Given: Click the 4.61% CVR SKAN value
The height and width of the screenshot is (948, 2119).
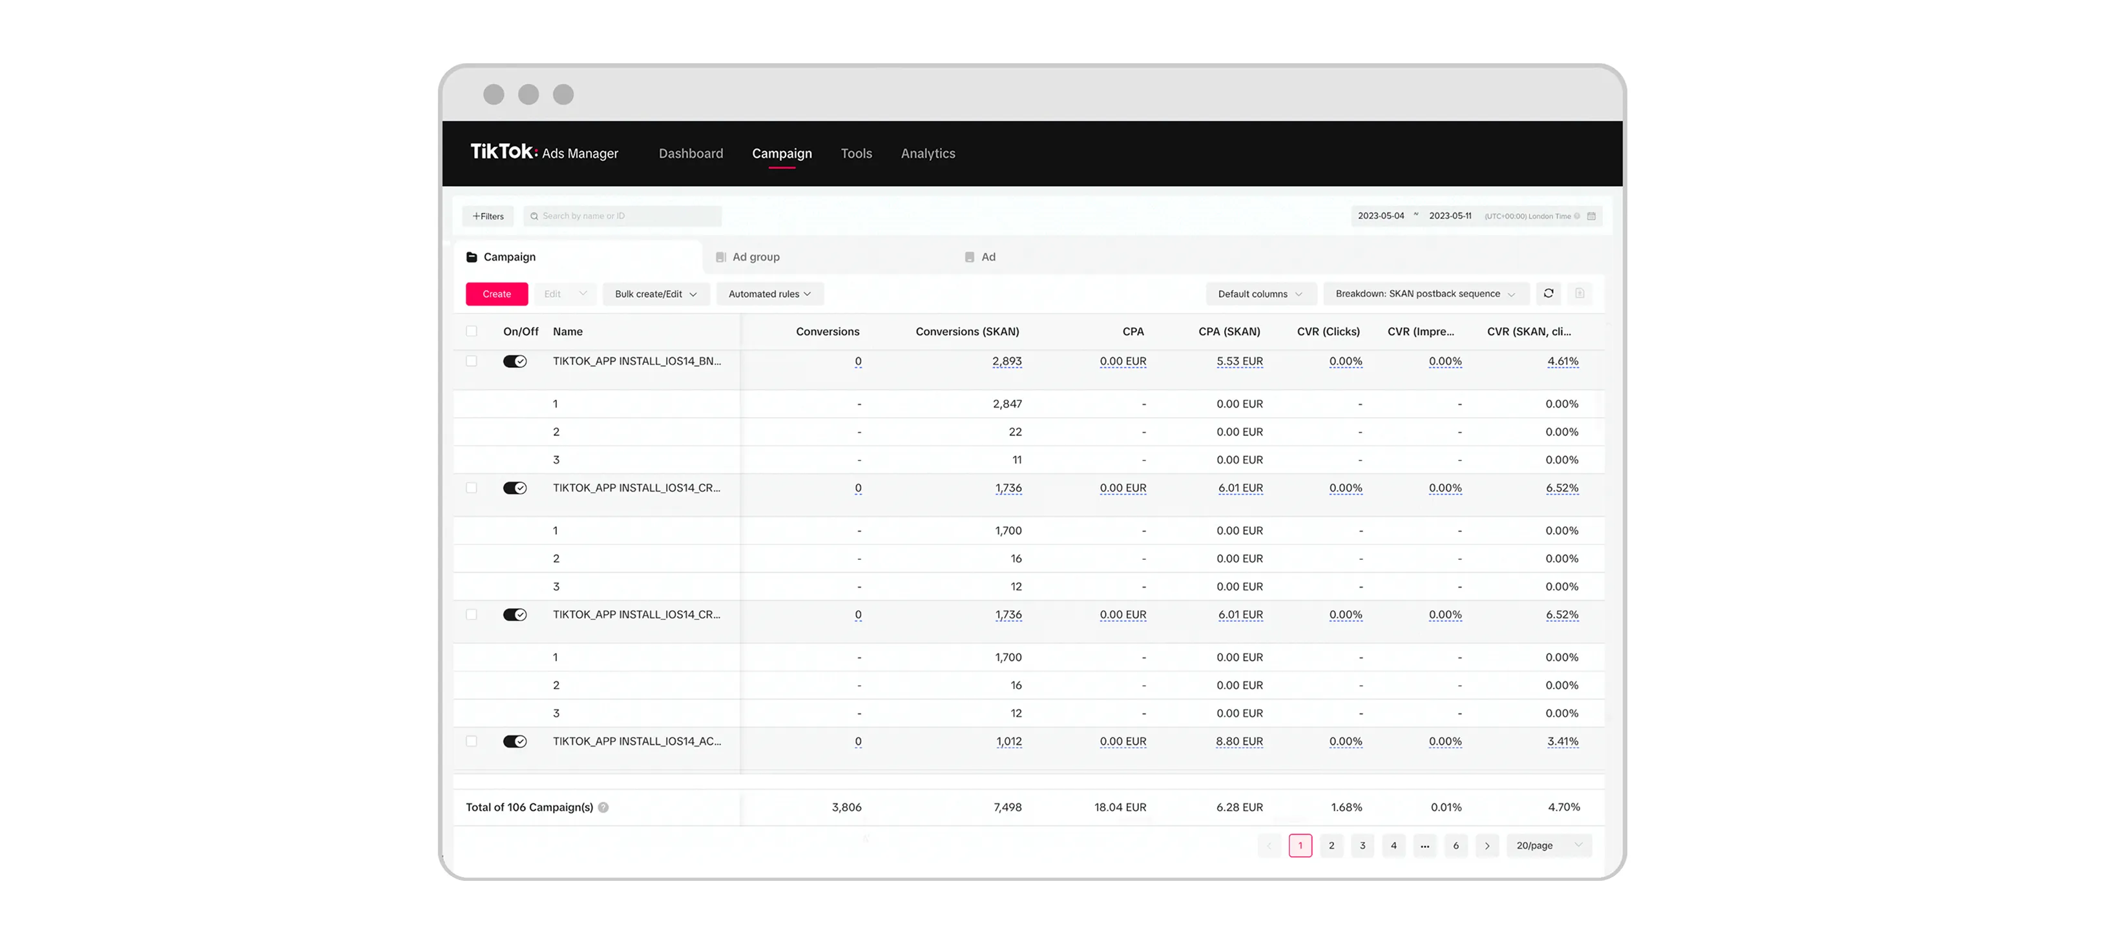Looking at the screenshot, I should pos(1563,361).
